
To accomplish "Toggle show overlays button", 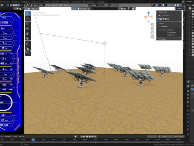I will 163,5.
